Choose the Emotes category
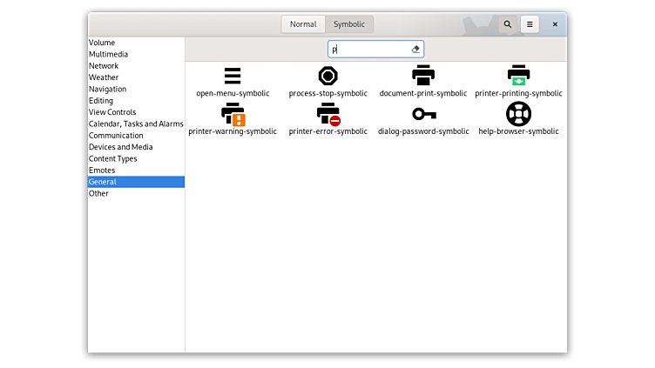Image resolution: width=655 pixels, height=368 pixels. 102,171
